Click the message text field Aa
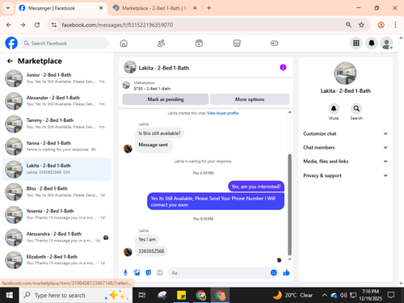 [x=219, y=273]
